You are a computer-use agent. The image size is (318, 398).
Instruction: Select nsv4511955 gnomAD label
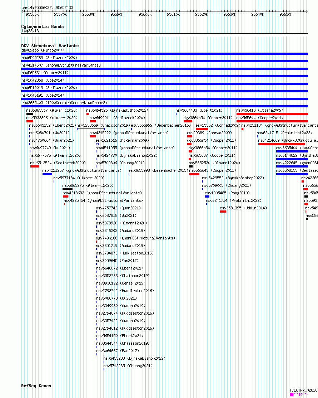pyautogui.click(x=135, y=148)
